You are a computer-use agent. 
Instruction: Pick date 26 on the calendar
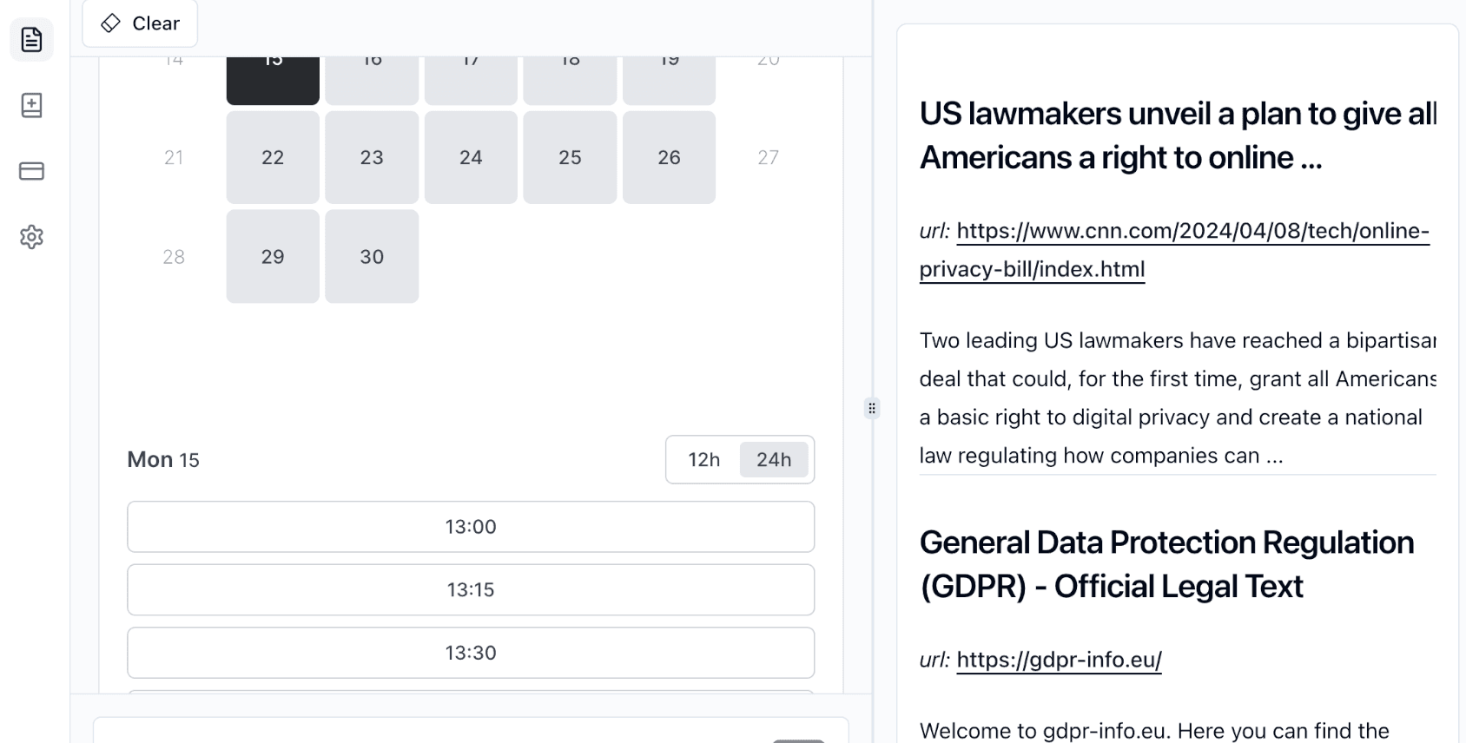[x=669, y=157]
